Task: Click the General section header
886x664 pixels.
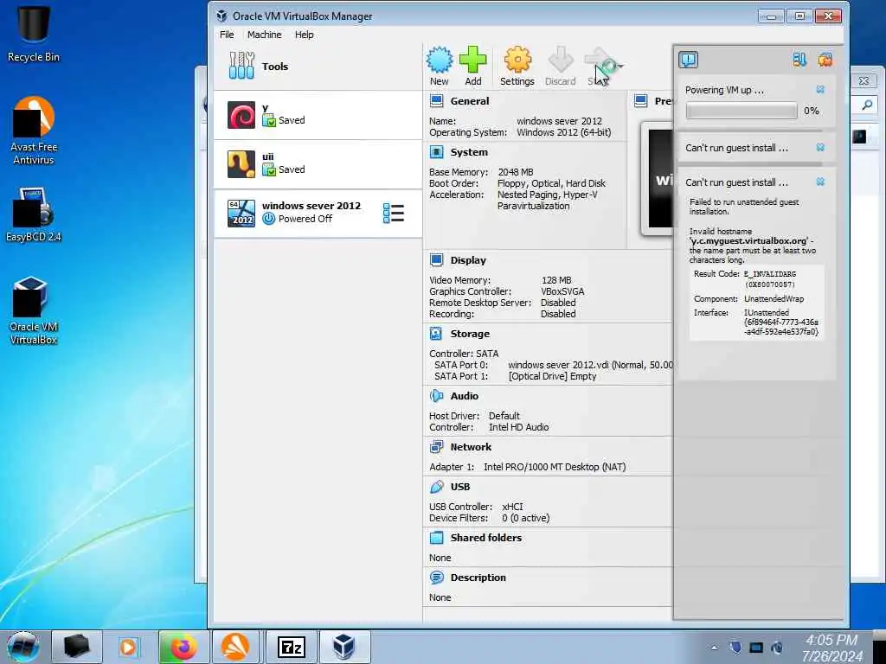Action: coord(470,101)
